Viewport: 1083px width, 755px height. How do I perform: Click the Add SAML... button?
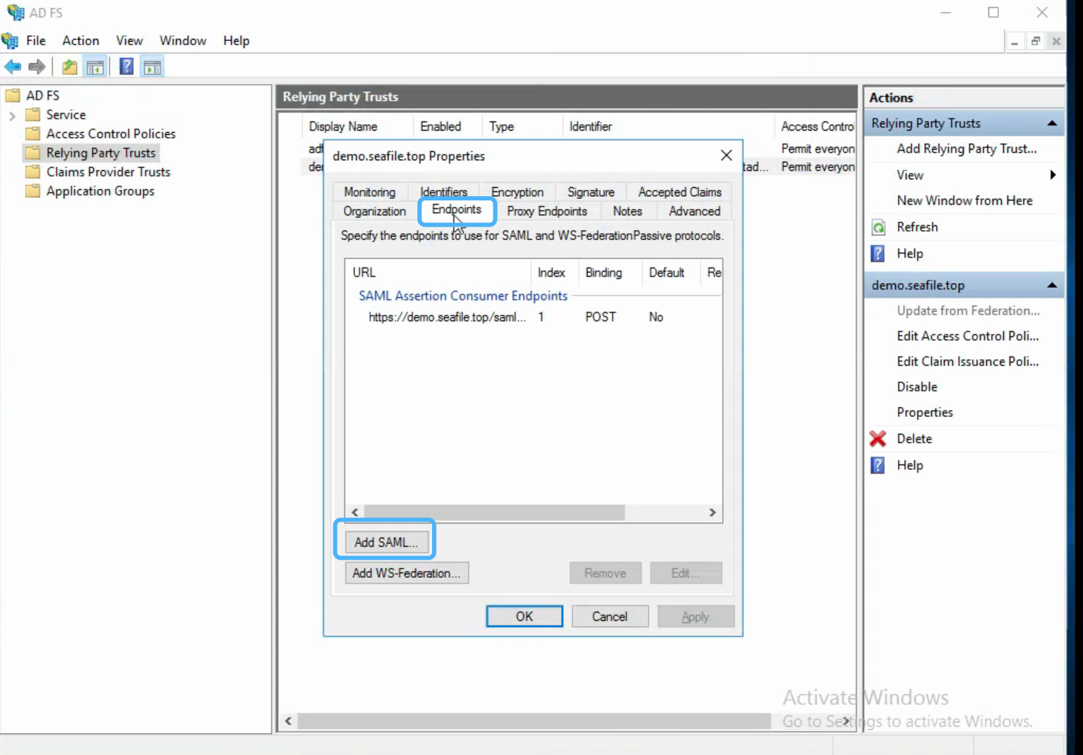(386, 542)
